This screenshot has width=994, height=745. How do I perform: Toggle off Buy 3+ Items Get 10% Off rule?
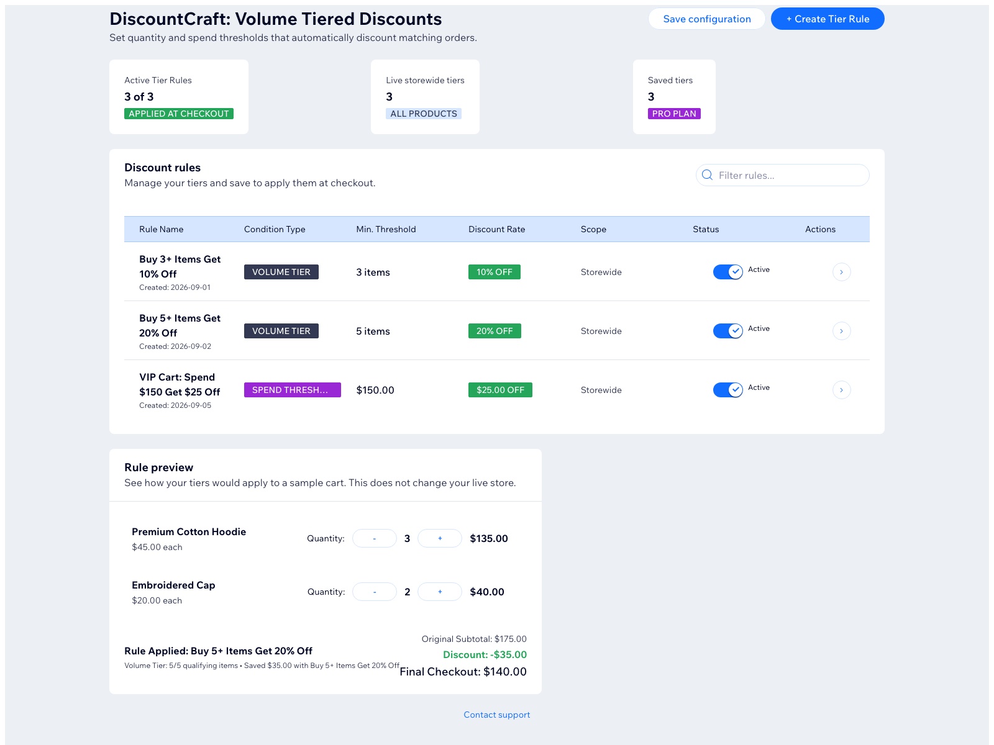click(x=727, y=272)
